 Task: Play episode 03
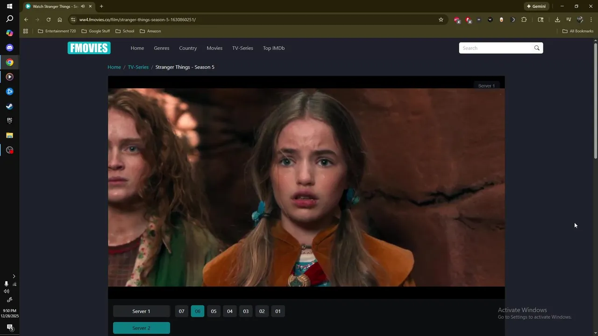pos(246,311)
